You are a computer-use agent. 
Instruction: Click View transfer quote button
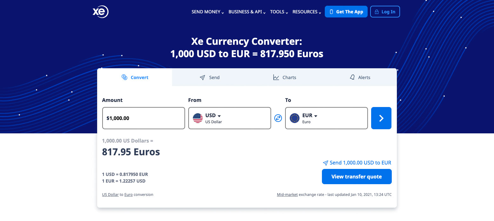[357, 177]
